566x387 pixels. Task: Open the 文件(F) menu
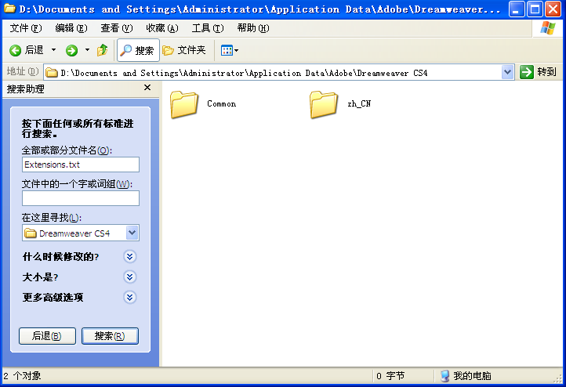click(26, 28)
